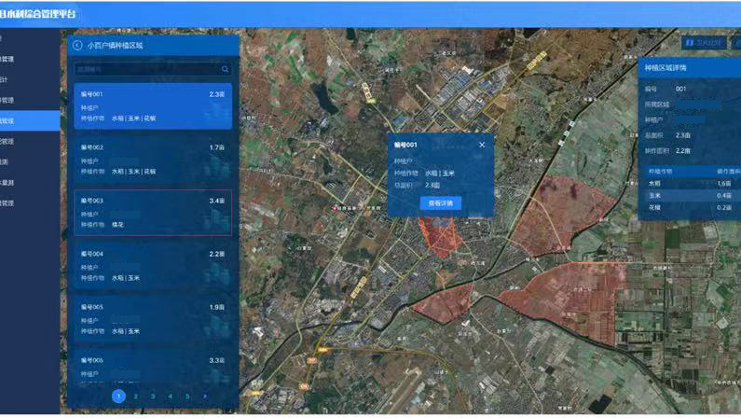The width and height of the screenshot is (741, 418).
Task: Click the map icon button at top right
Action: coord(703,42)
